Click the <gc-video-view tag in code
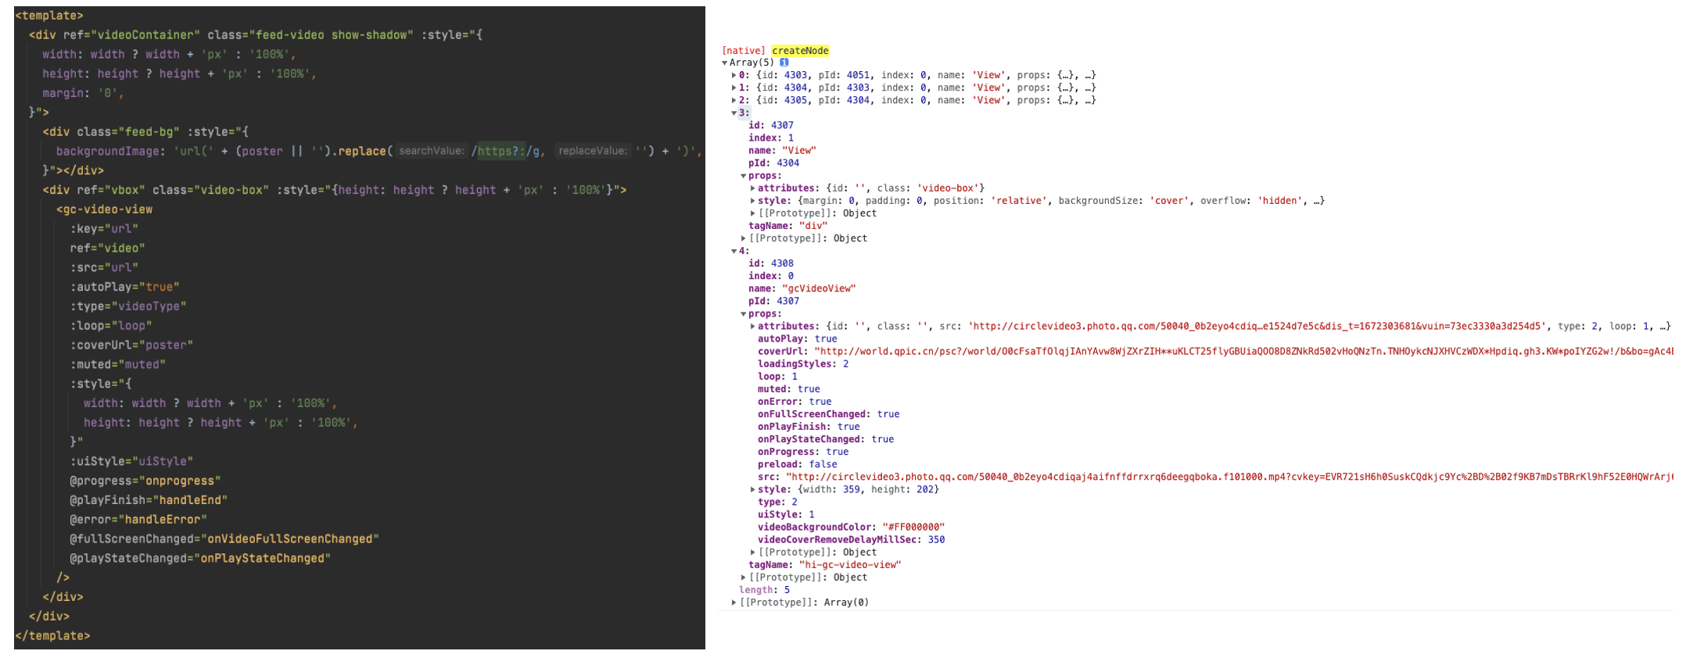Screen dimensions: 1686x658 [x=104, y=209]
